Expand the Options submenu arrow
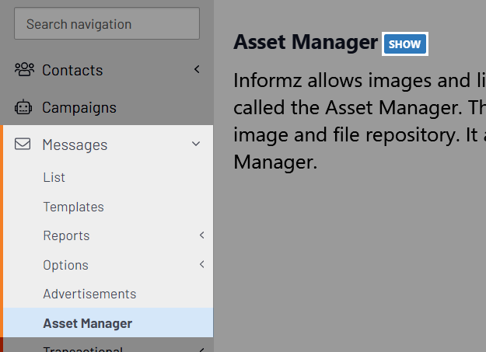 coord(201,265)
